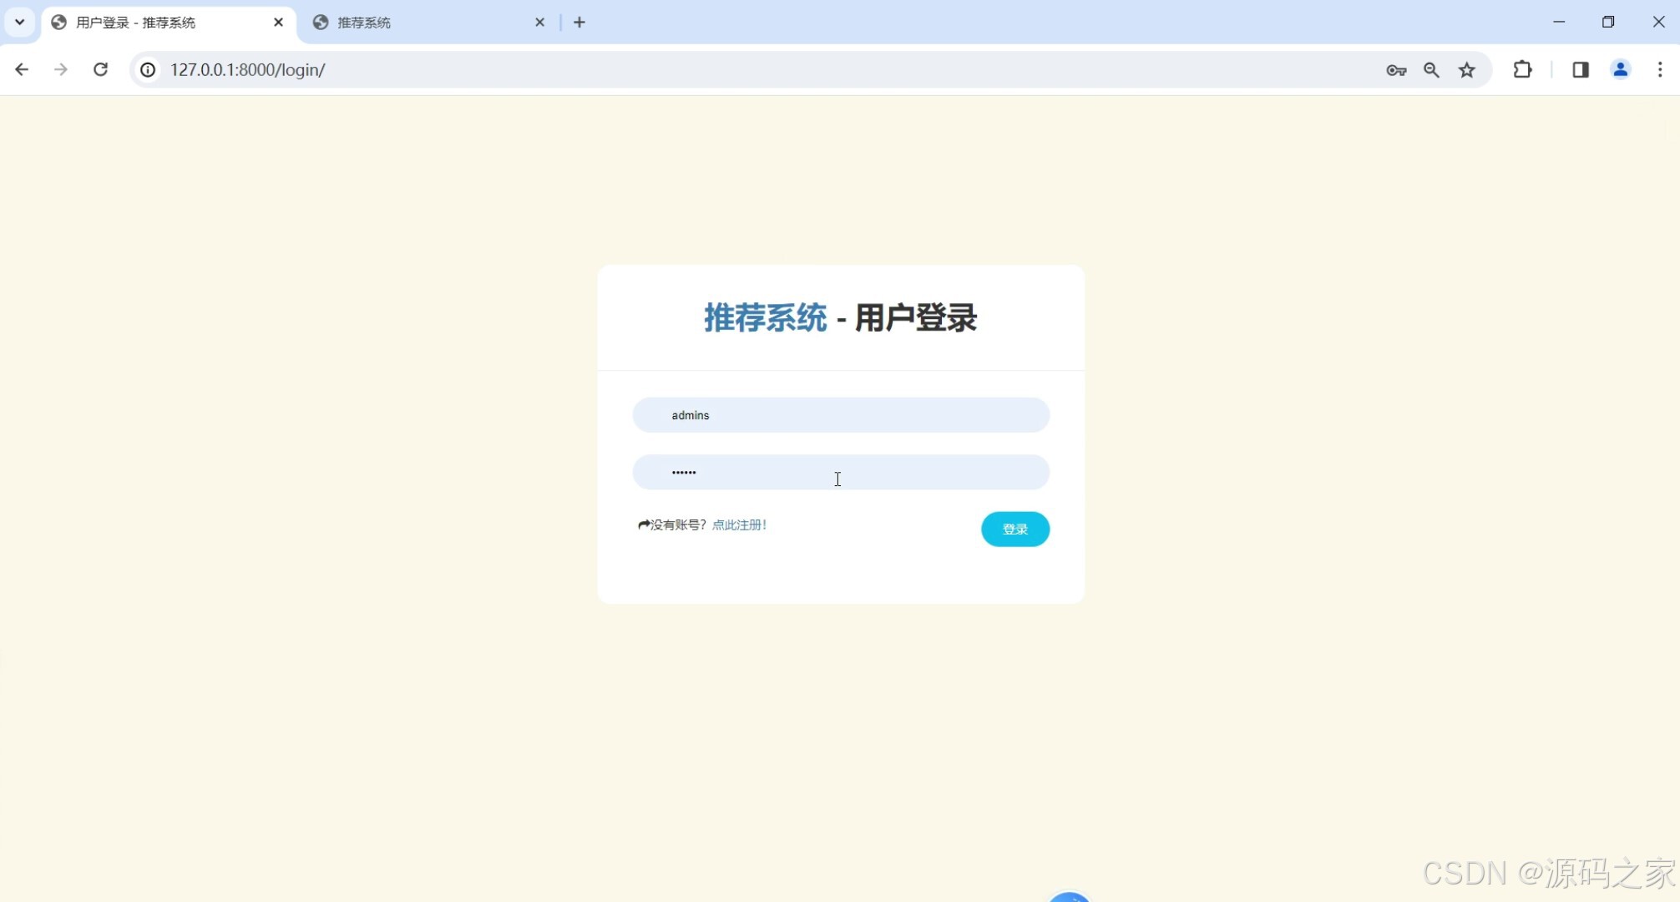Click the zoom magnifier icon in toolbar
Viewport: 1680px width, 902px height.
1431,70
